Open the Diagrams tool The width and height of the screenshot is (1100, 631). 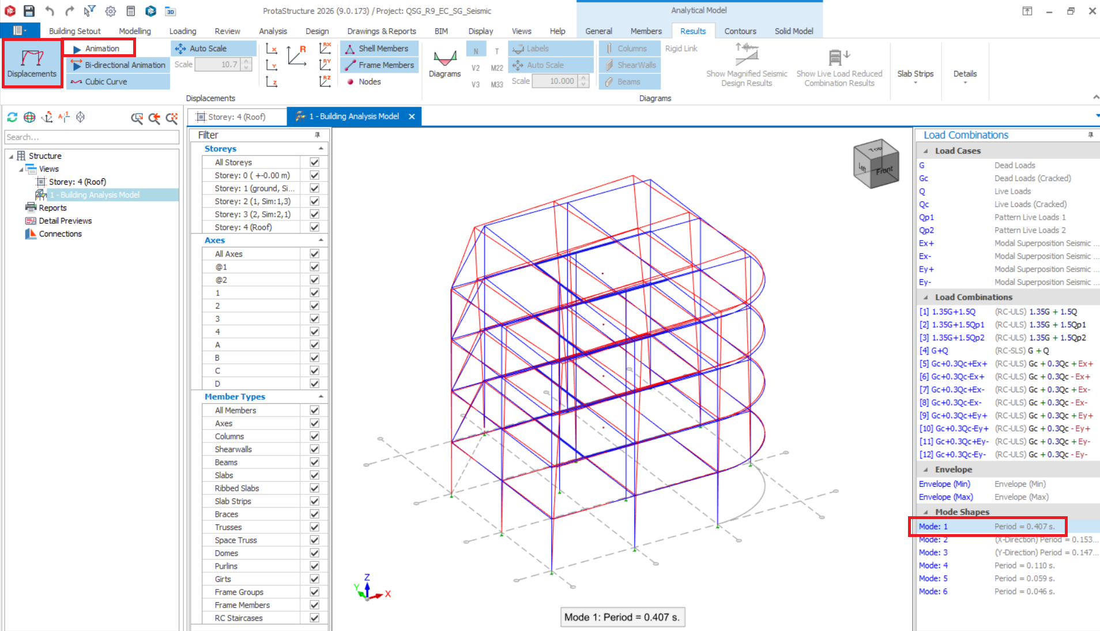[444, 63]
